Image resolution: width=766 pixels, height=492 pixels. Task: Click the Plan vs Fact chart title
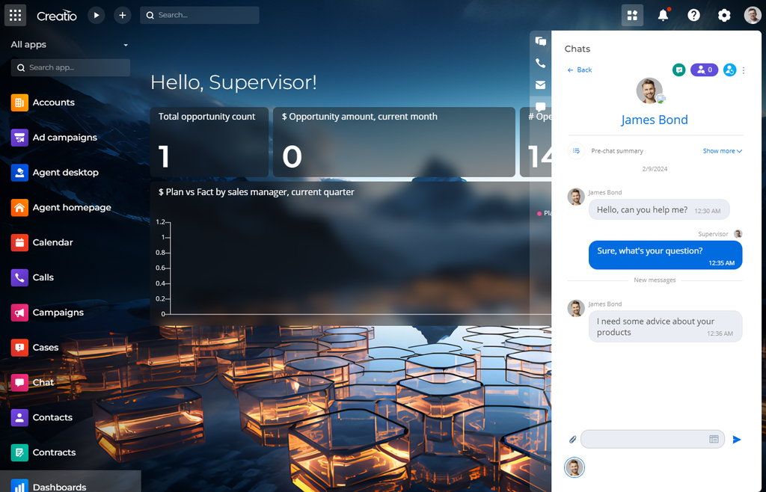coord(257,192)
